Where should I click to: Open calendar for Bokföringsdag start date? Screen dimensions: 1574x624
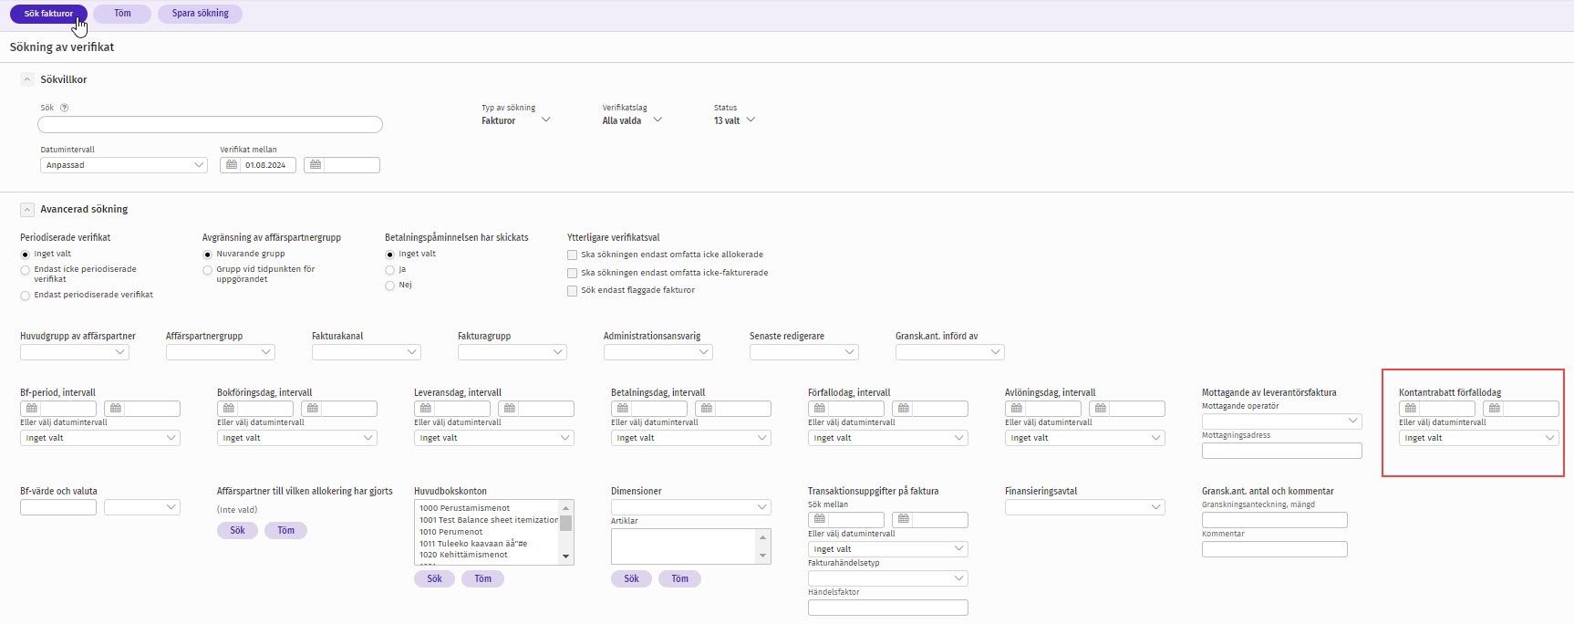coord(229,409)
